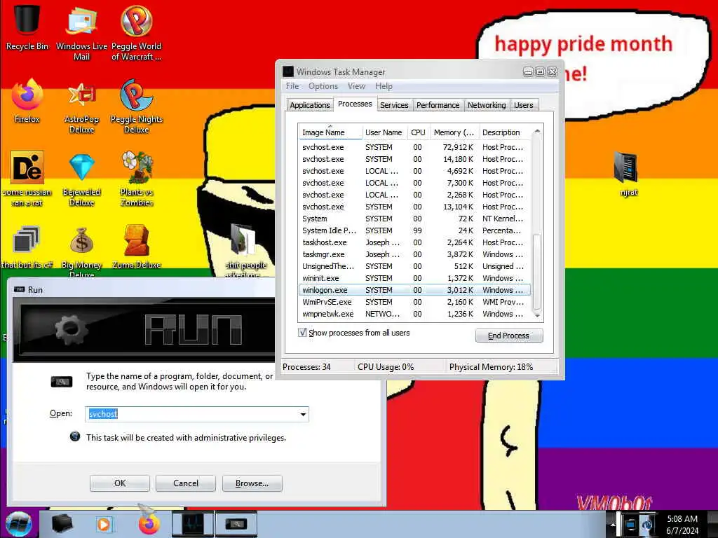Sort processes by CPU column
The height and width of the screenshot is (538, 718).
418,132
